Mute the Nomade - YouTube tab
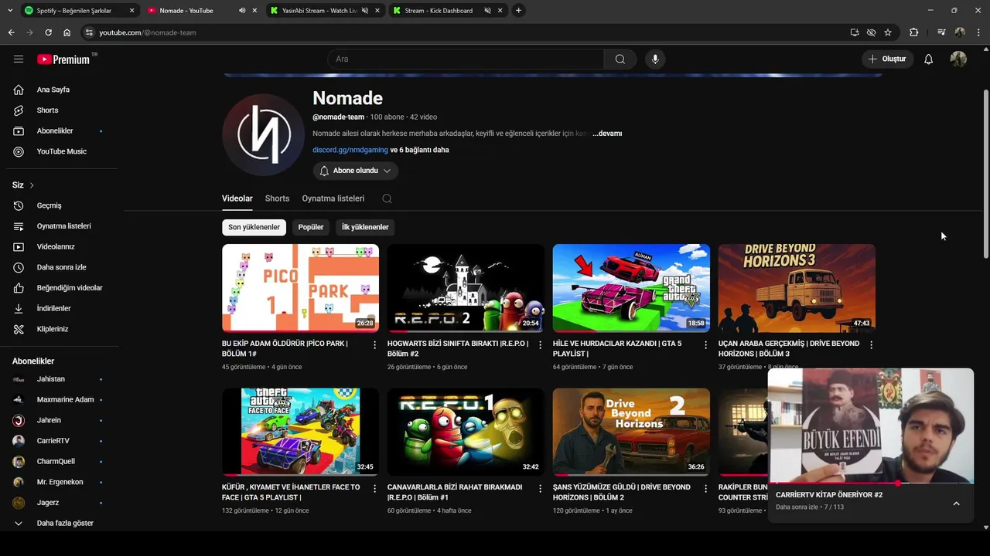990x556 pixels. point(242,10)
